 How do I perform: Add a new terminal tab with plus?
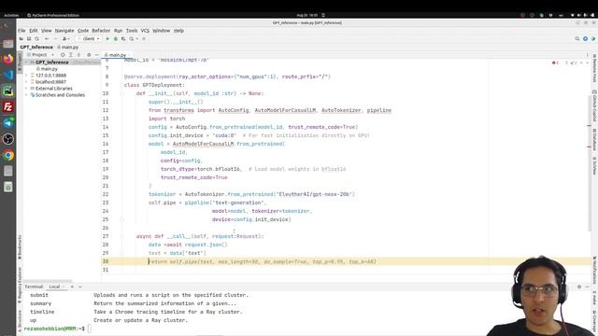coord(72,287)
